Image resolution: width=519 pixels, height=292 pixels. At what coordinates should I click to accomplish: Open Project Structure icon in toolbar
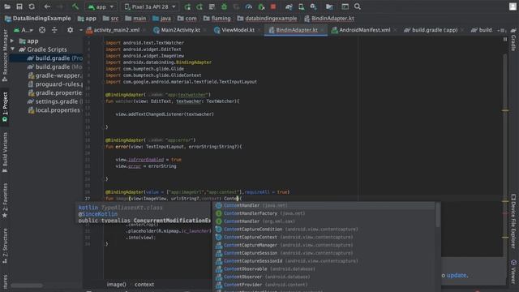(329, 6)
